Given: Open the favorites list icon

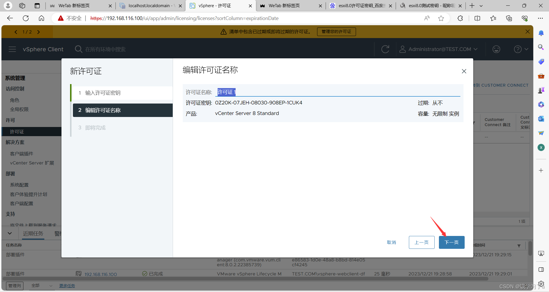Looking at the screenshot, I should click(x=493, y=18).
